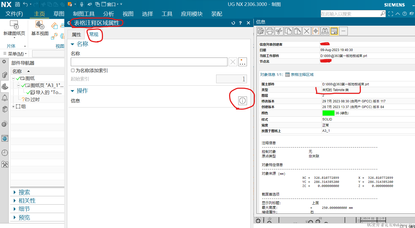The width and height of the screenshot is (415, 228).
Task: Open the 文件(F) menu
Action: (14, 14)
